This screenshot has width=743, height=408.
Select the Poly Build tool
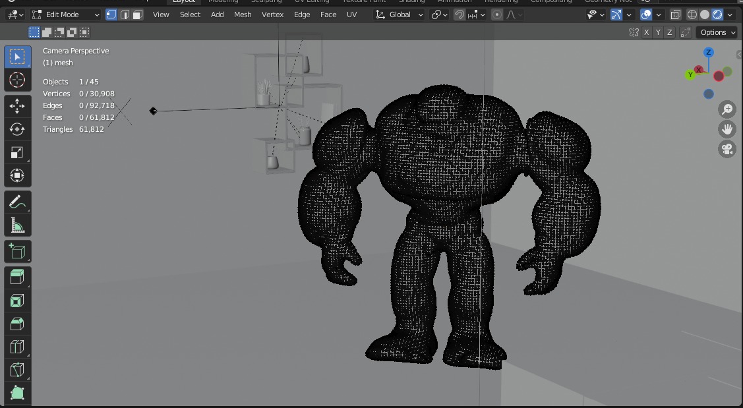tap(18, 393)
